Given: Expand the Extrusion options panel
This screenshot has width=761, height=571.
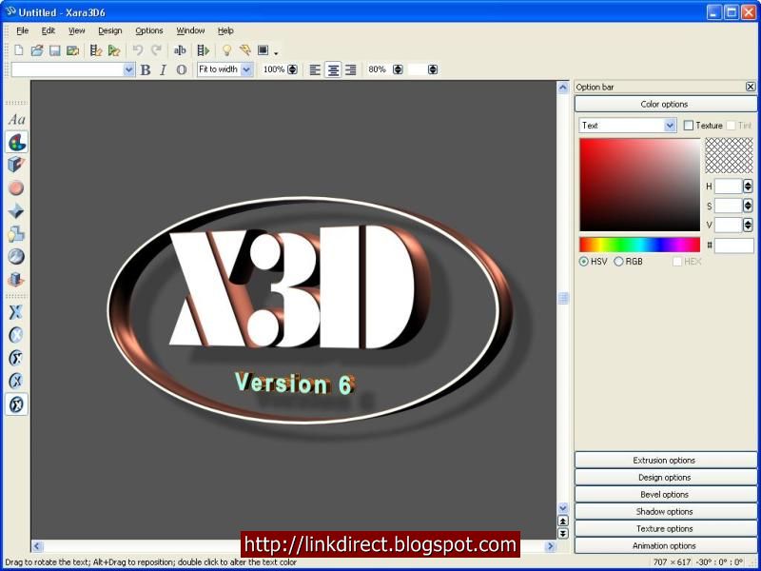Looking at the screenshot, I should tap(665, 460).
